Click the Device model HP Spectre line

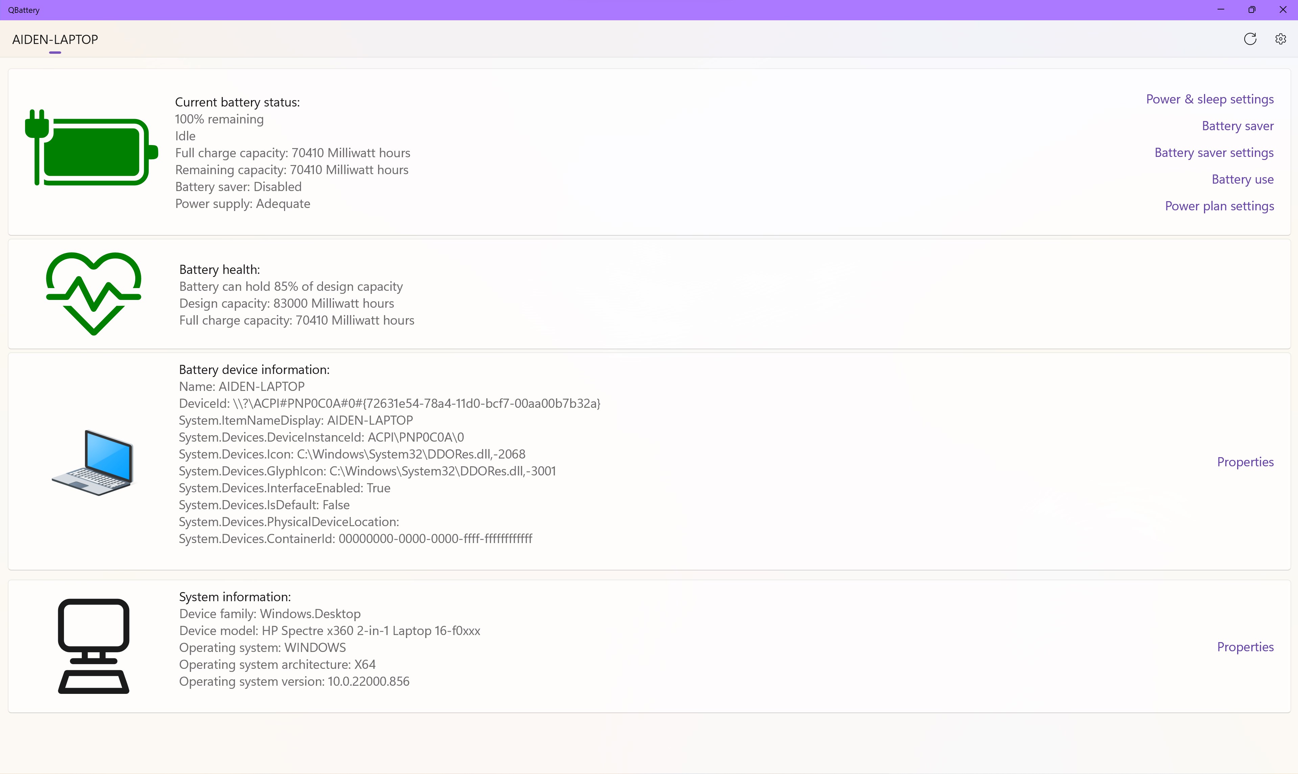pyautogui.click(x=330, y=631)
